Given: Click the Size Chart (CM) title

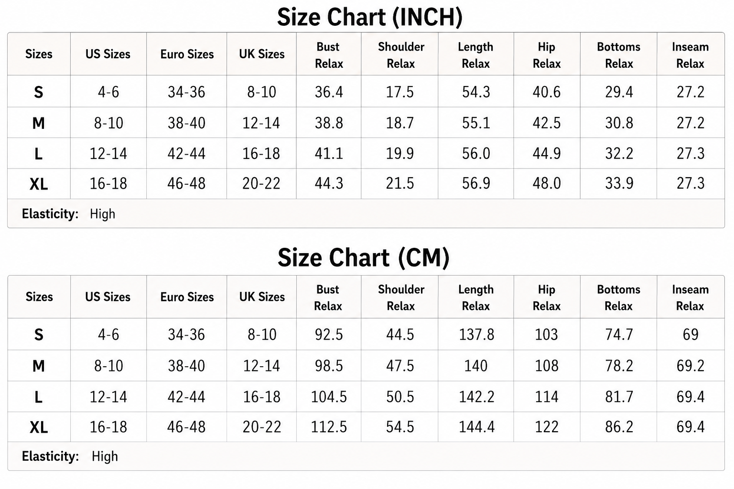Looking at the screenshot, I should (x=364, y=258).
